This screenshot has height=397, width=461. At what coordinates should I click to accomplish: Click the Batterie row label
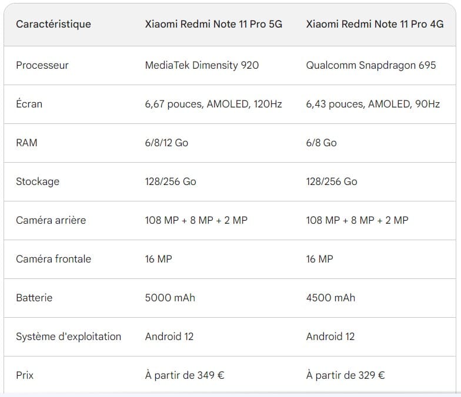point(34,298)
